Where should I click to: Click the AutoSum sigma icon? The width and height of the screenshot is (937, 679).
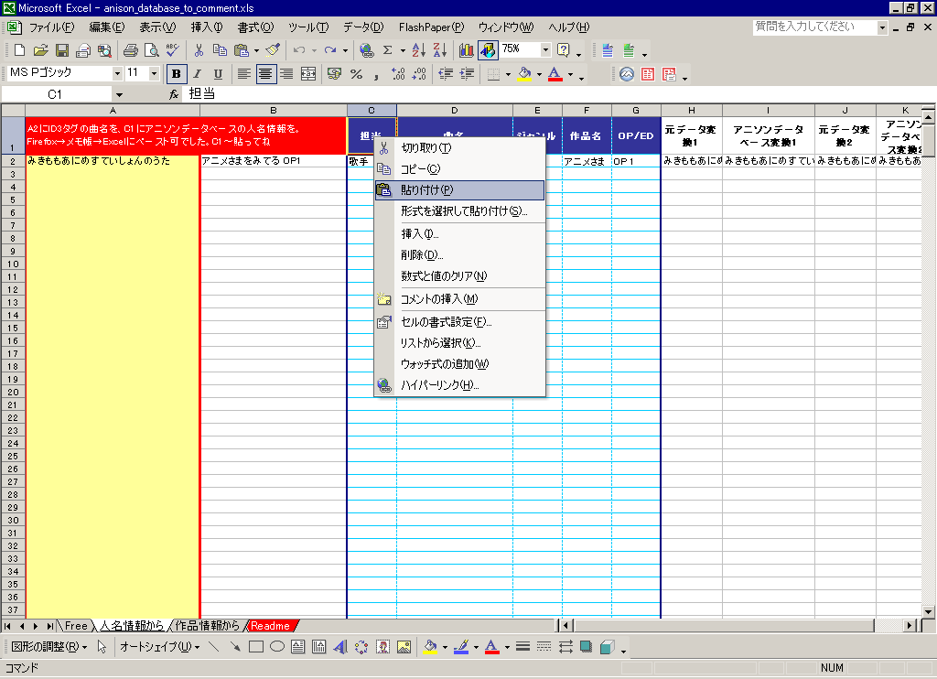point(388,50)
